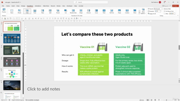This screenshot has width=180, height=101.
Task: Switch to Normal view in status bar
Action: (148, 100)
